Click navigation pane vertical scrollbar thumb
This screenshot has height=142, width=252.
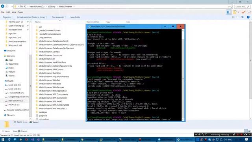click(x=30, y=86)
